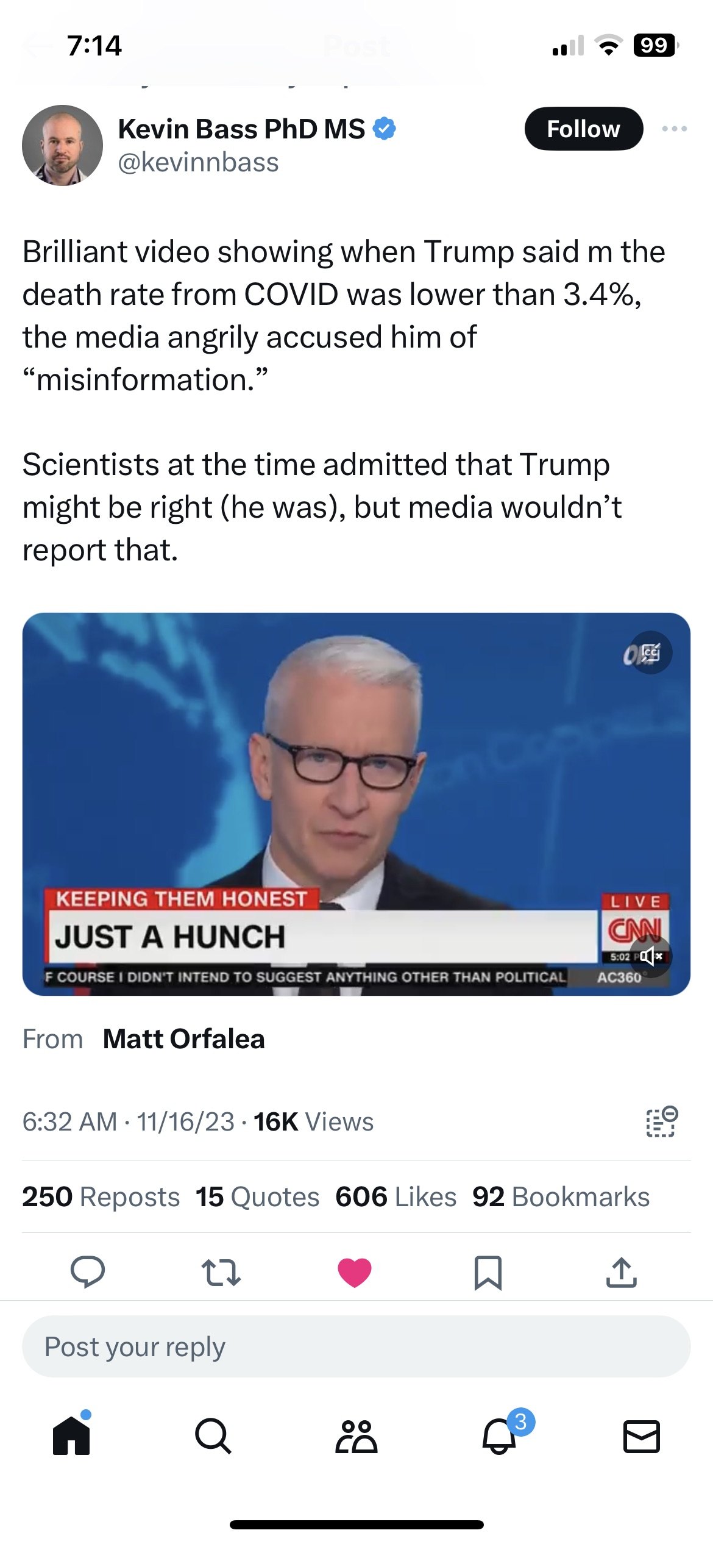Open Kevin Bass's profile picture
Image resolution: width=713 pixels, height=1544 pixels.
tap(62, 145)
